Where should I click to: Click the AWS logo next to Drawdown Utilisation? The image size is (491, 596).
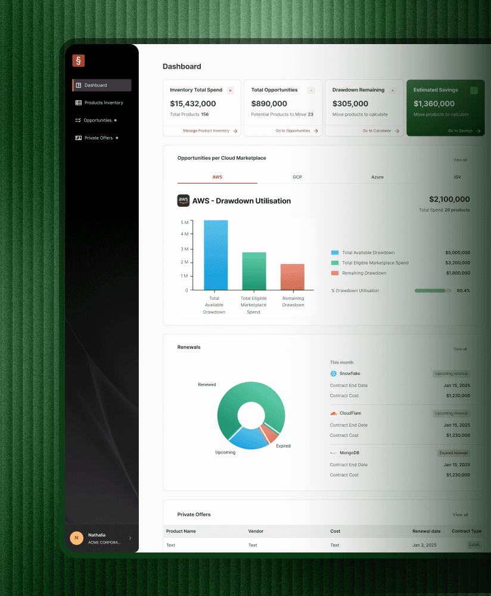pos(183,201)
